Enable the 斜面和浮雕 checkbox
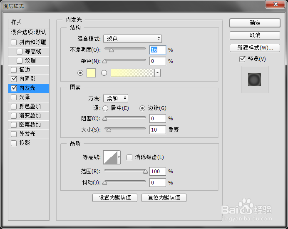288x229 pixels. pos(14,42)
